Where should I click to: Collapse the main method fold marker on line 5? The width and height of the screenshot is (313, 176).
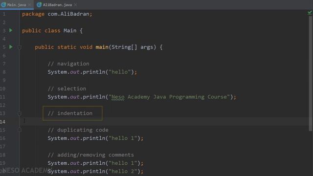20,47
